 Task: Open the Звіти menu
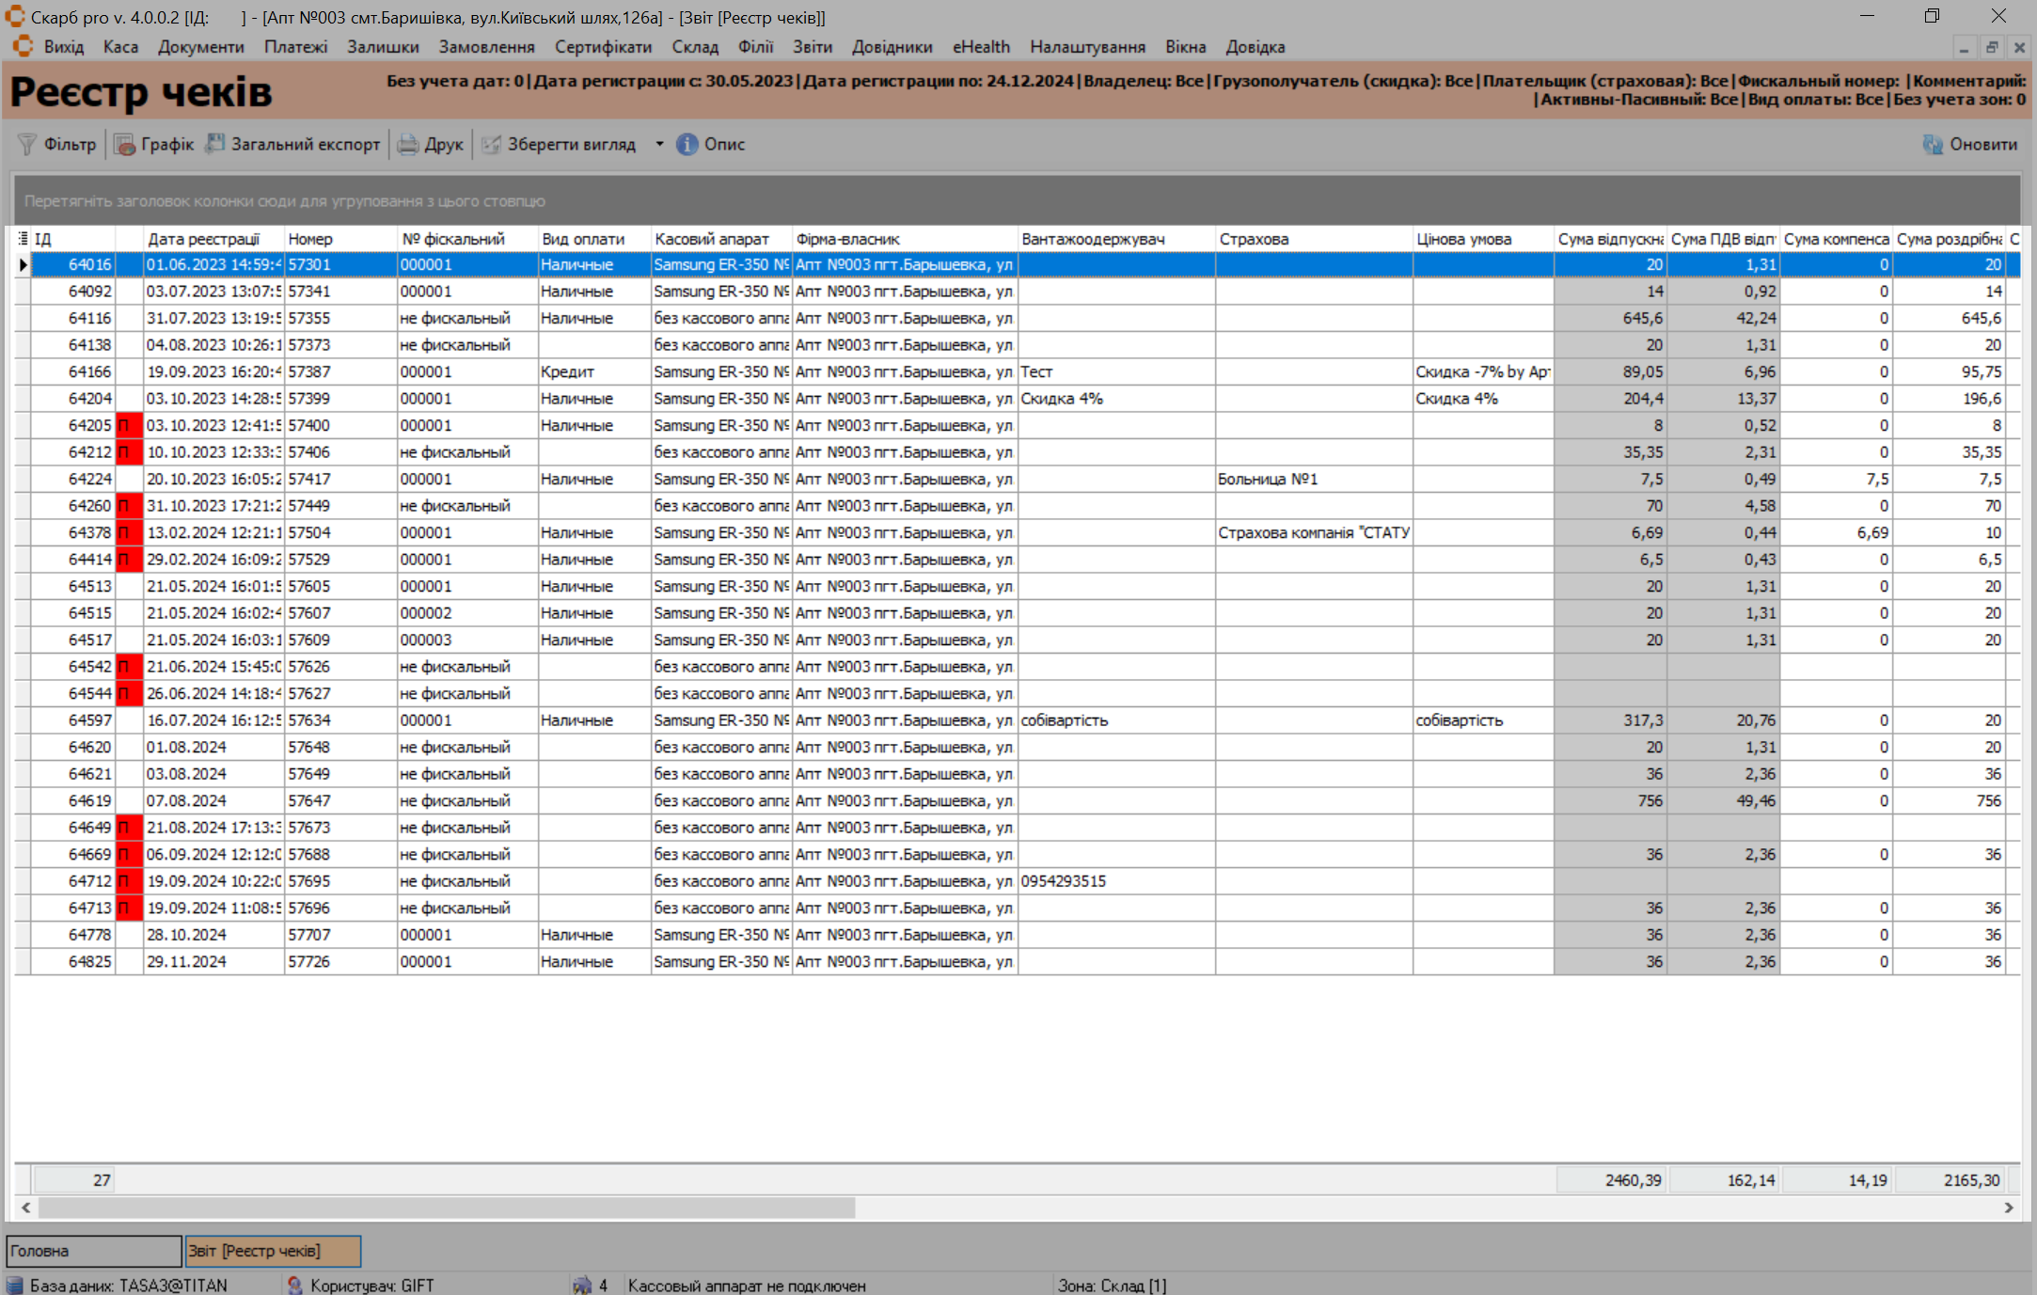pos(812,47)
